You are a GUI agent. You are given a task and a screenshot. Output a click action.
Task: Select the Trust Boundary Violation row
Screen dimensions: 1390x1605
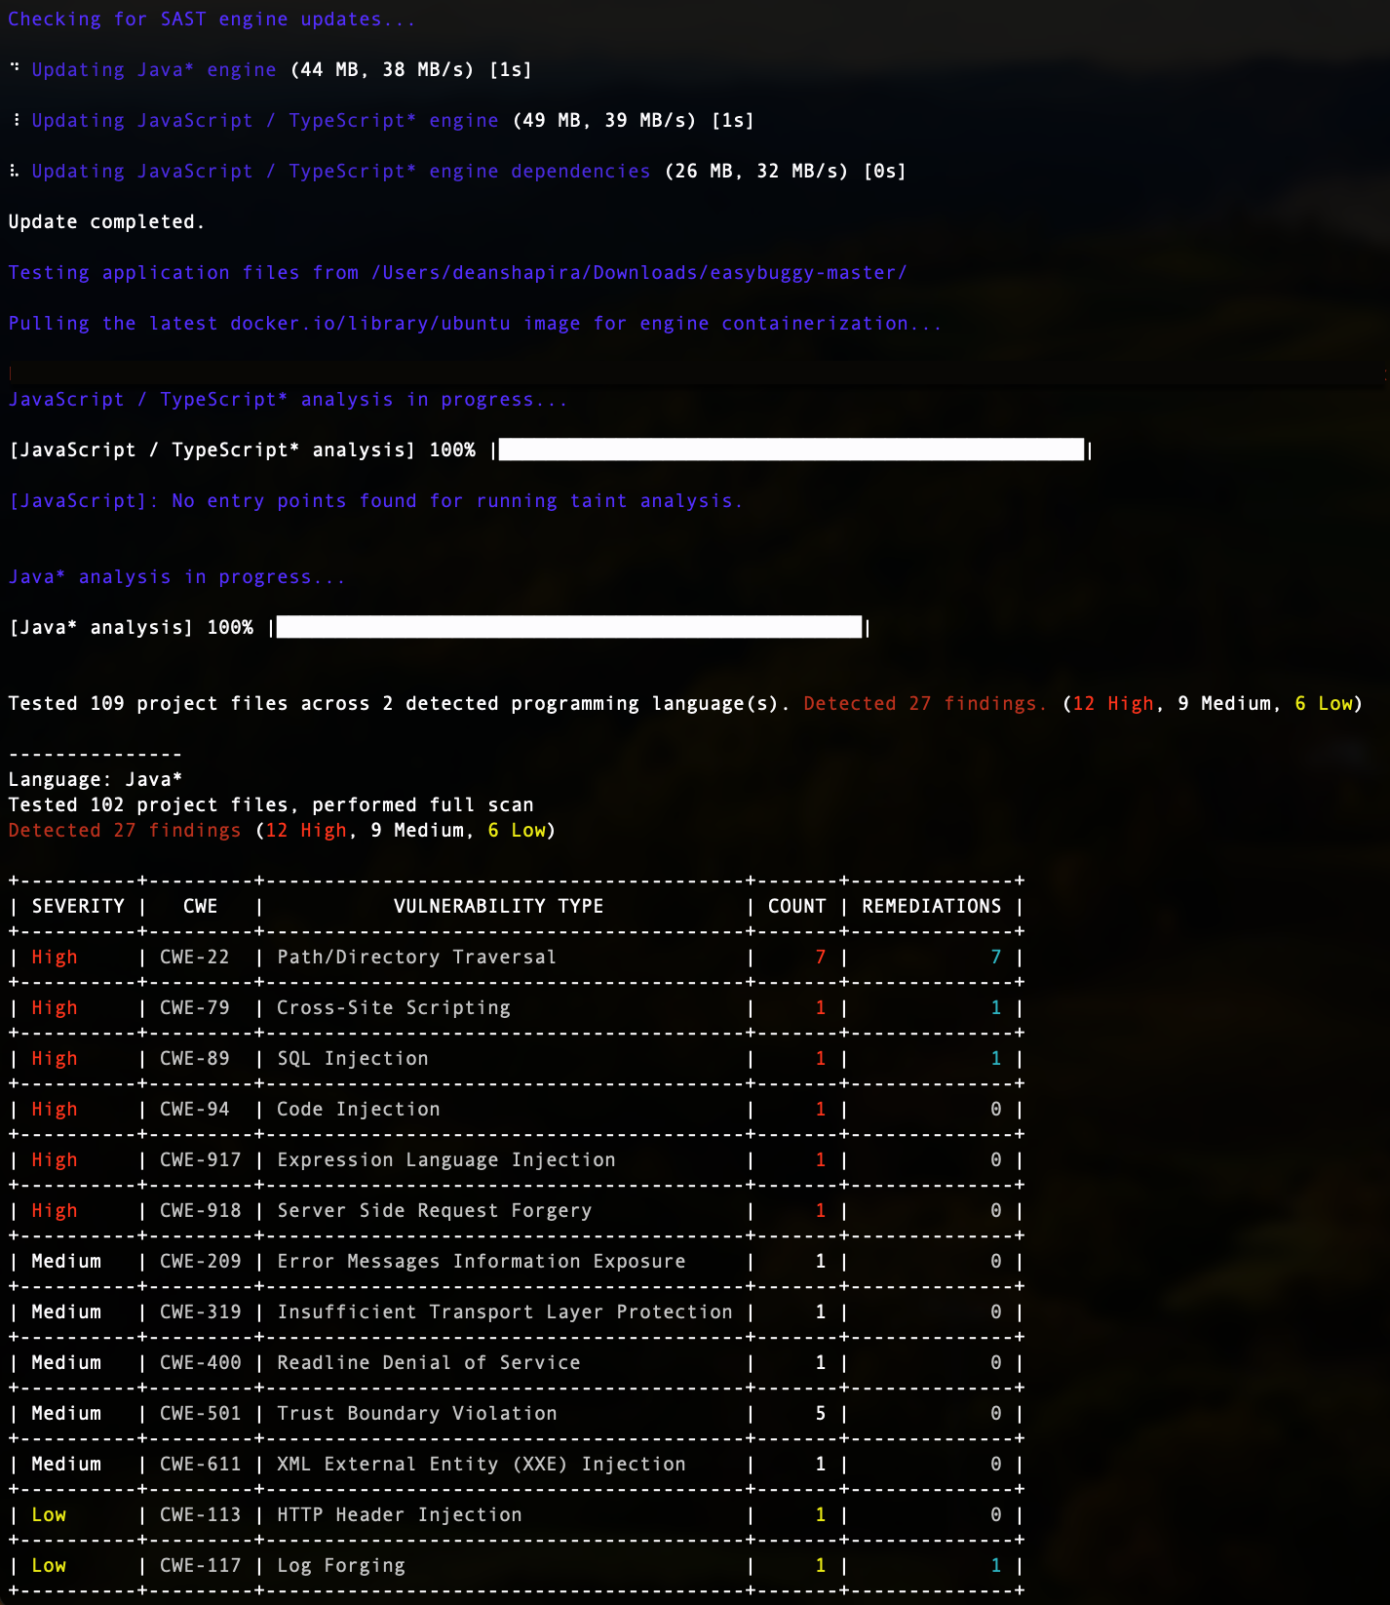[416, 1414]
